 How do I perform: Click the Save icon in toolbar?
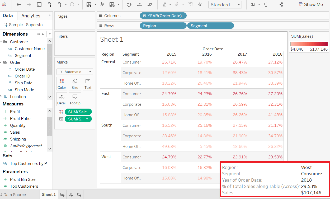(39, 4)
